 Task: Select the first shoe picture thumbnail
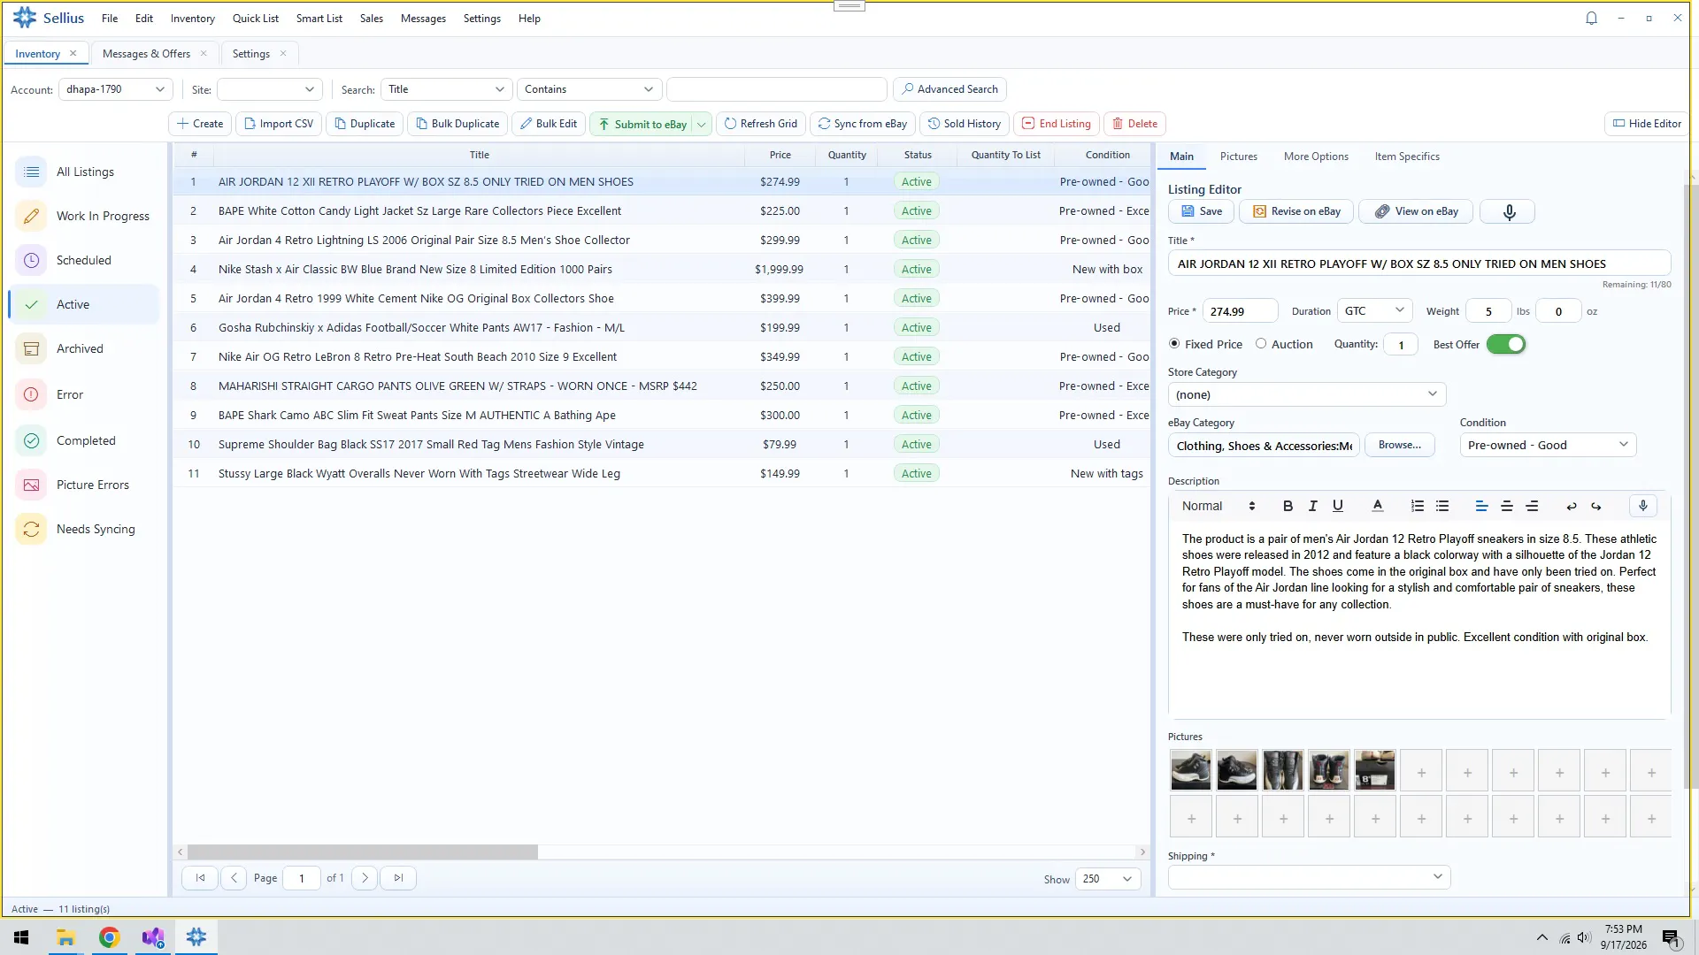coord(1190,771)
